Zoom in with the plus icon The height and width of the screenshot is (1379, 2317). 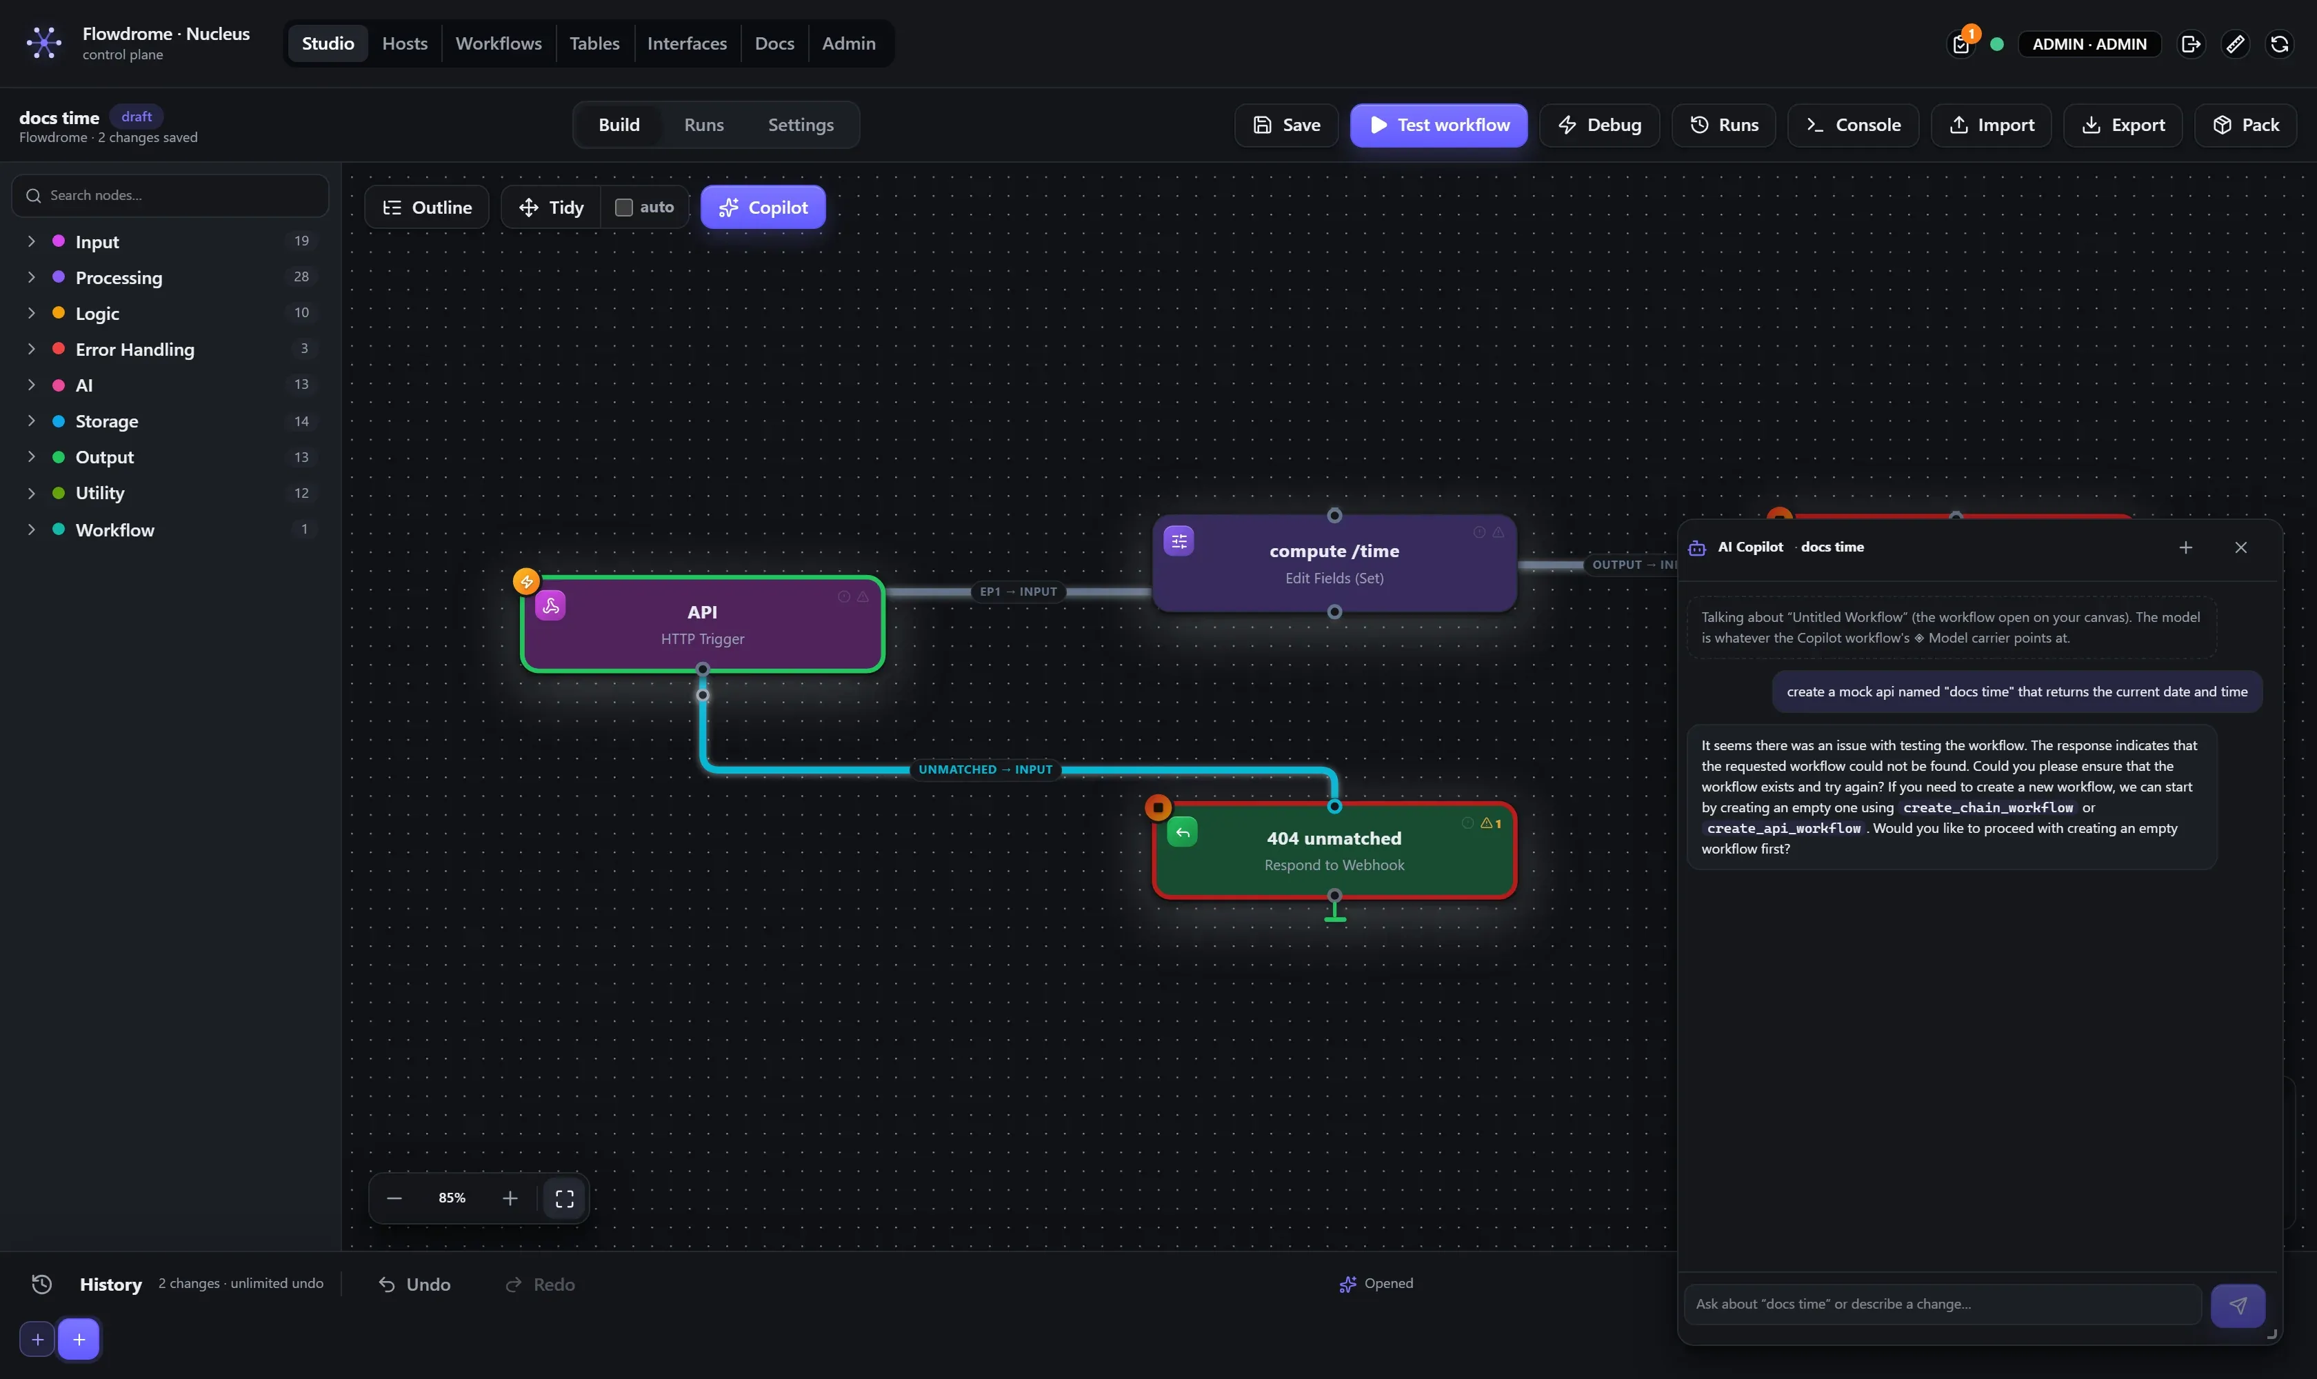pos(510,1199)
